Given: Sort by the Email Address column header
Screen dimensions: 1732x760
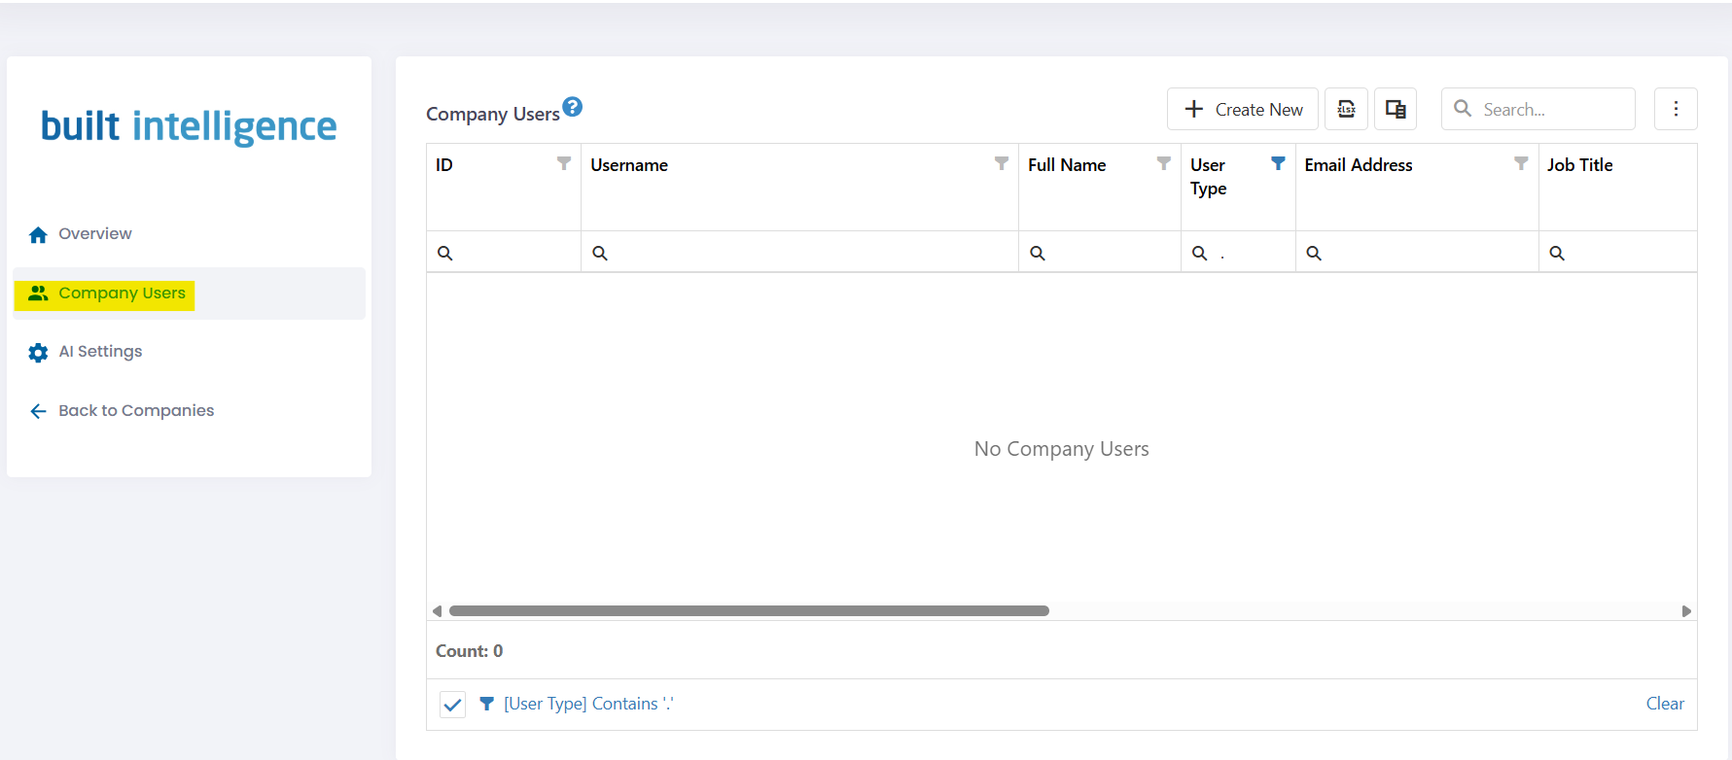Looking at the screenshot, I should tap(1359, 165).
